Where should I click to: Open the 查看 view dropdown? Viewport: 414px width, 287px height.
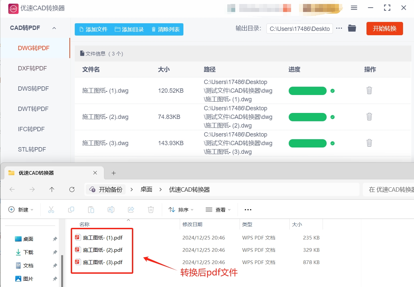219,209
